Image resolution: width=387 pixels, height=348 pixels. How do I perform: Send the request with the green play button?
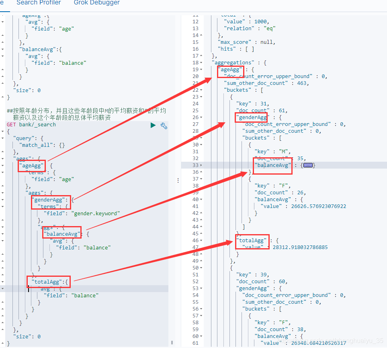point(153,125)
